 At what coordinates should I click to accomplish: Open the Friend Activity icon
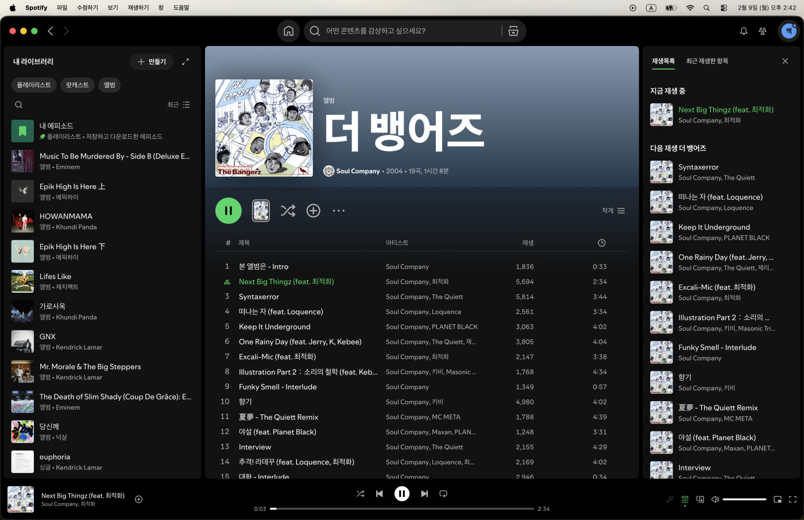tap(763, 31)
